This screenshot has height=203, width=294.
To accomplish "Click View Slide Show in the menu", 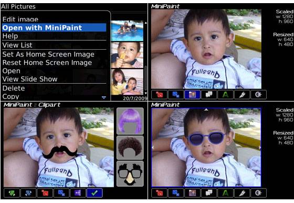I will [x=30, y=79].
